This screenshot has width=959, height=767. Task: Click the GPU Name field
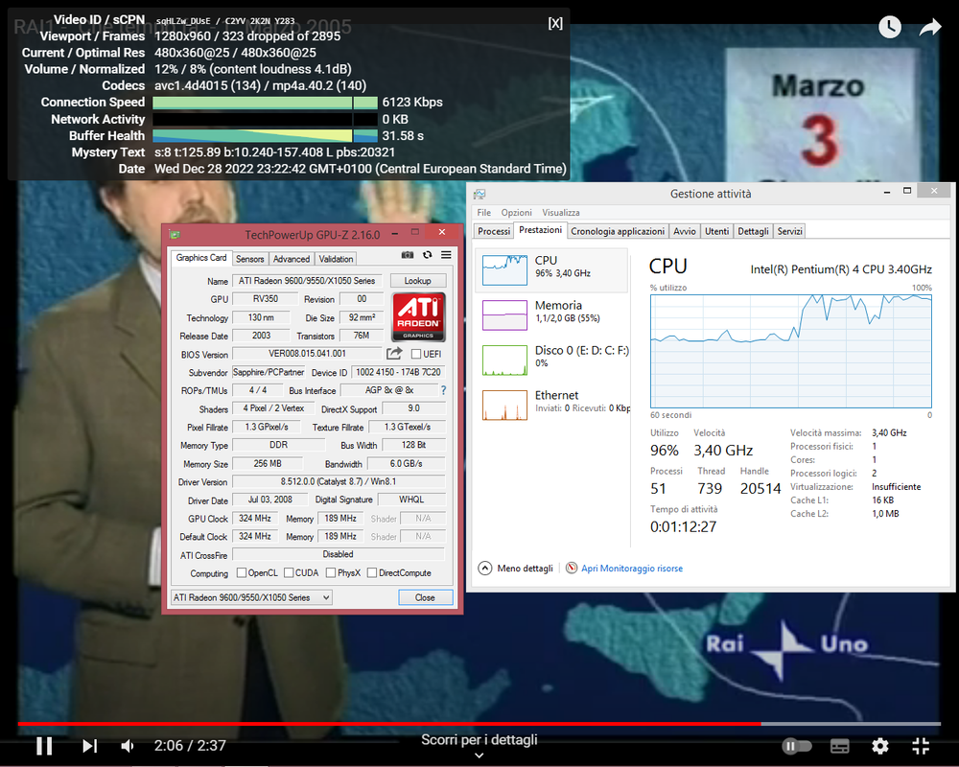tap(307, 280)
